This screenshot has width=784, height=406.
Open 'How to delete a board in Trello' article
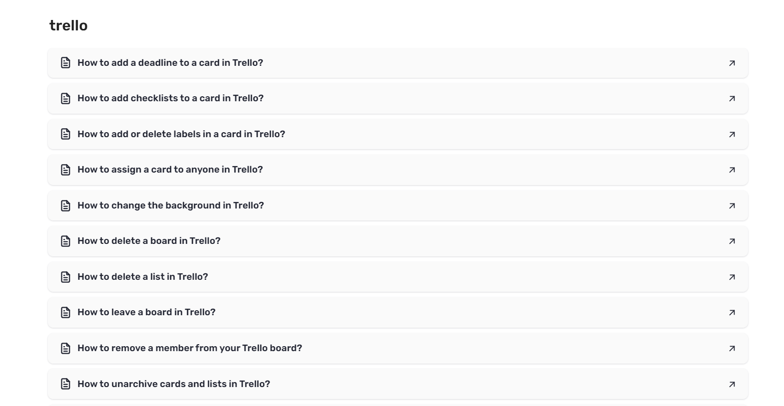click(x=397, y=241)
